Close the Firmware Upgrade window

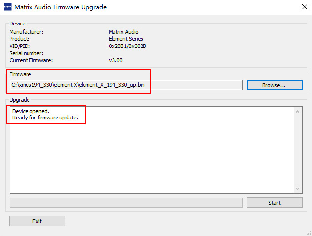pos(305,7)
